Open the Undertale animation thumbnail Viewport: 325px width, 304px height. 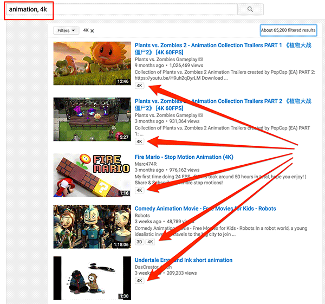(x=92, y=277)
